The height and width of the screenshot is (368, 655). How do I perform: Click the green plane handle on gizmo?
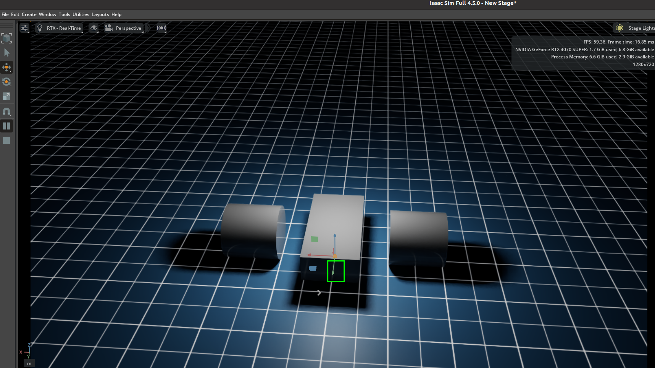[315, 239]
